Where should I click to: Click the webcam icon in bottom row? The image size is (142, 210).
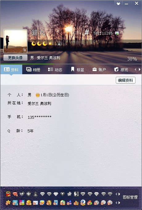[x=83, y=203]
